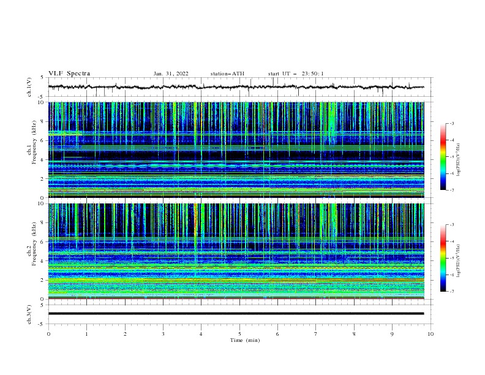
Task: Click the ch.3 flat black waveform trace
Action: [236, 314]
